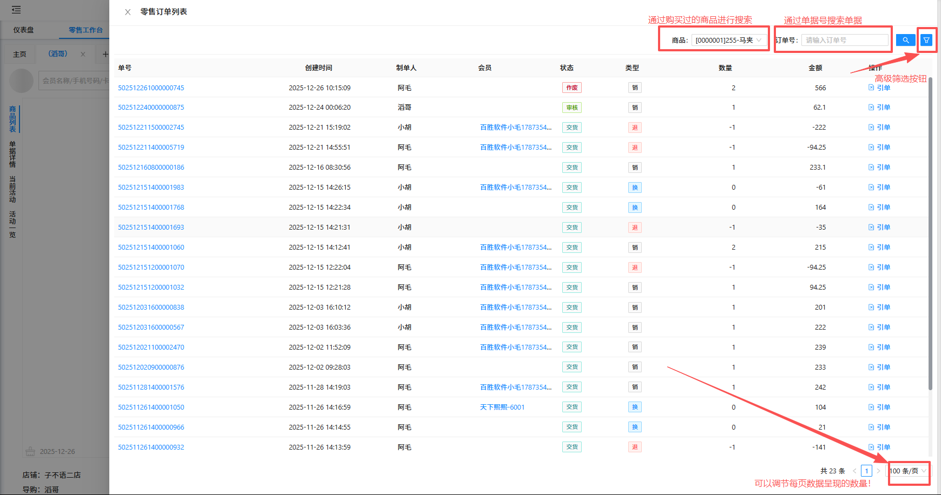Add a new tab with plus icon
The height and width of the screenshot is (495, 941).
click(105, 54)
